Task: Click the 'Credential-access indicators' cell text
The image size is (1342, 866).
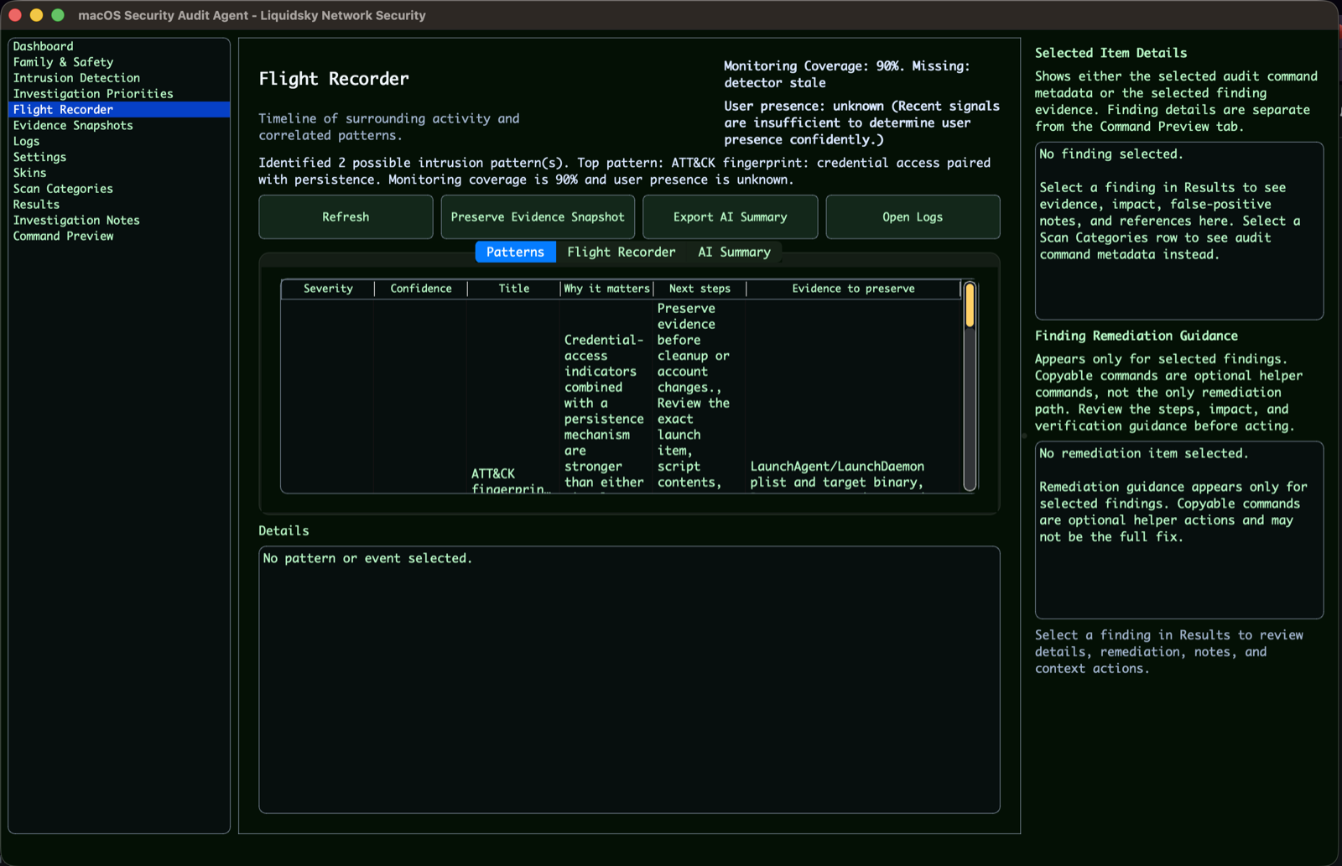Action: click(604, 410)
